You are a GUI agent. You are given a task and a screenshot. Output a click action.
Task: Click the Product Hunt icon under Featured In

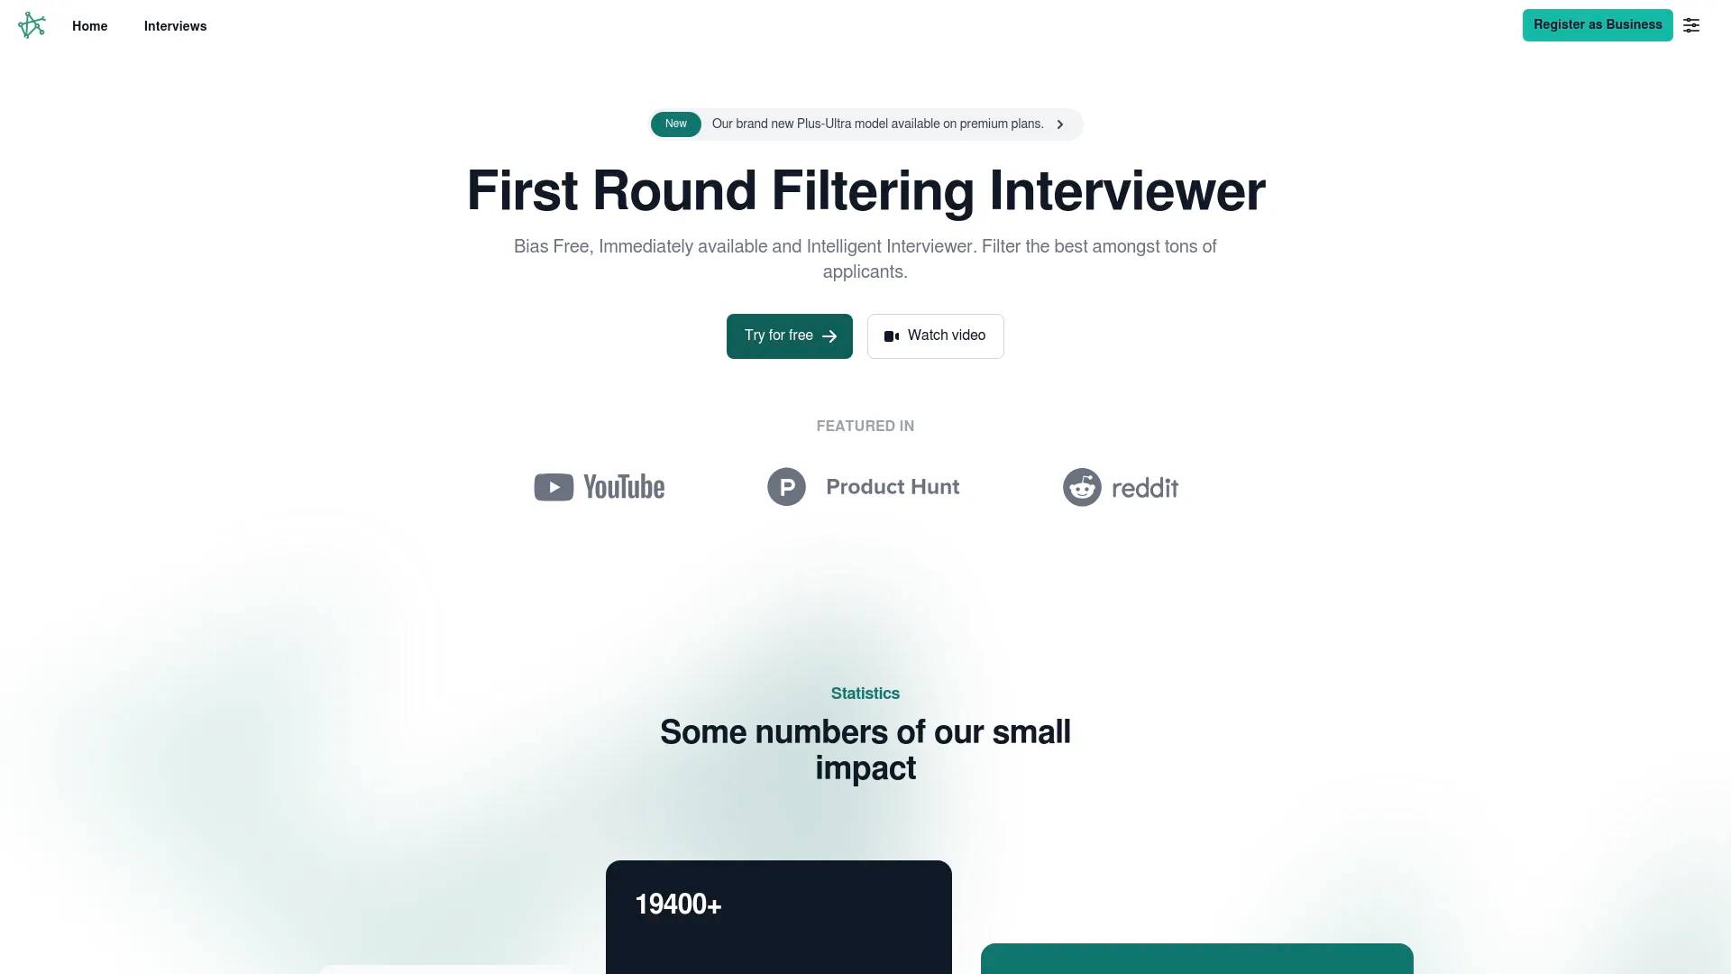(786, 485)
